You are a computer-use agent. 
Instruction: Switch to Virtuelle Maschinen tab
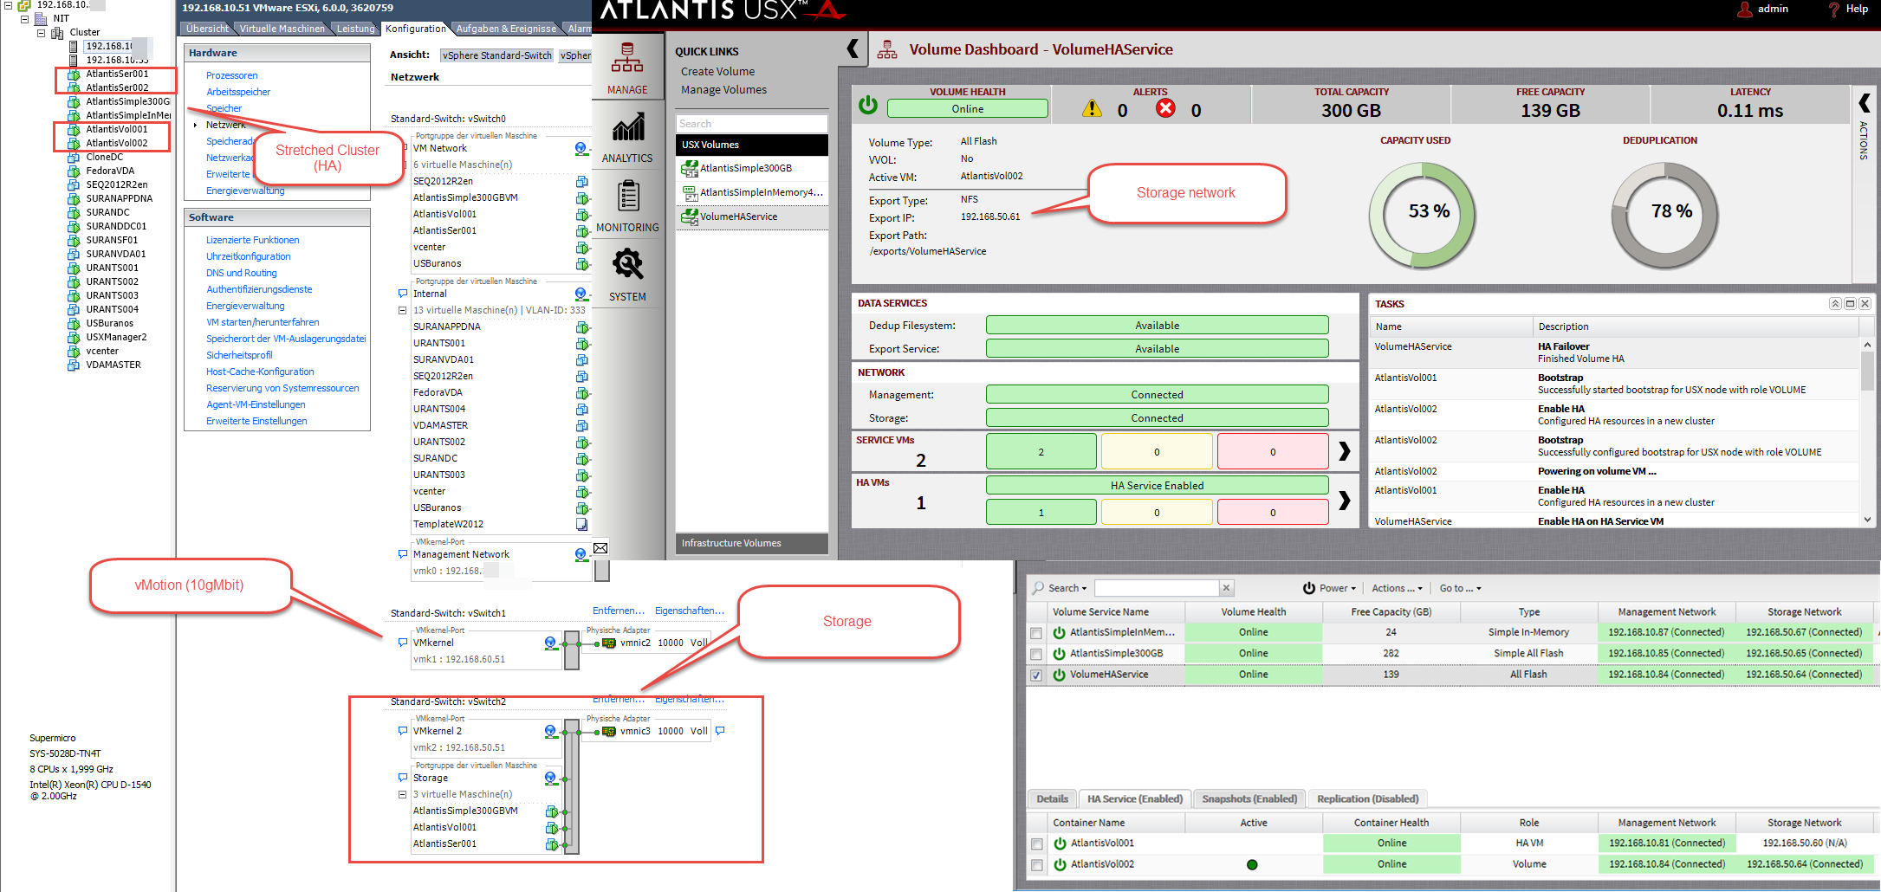[282, 29]
